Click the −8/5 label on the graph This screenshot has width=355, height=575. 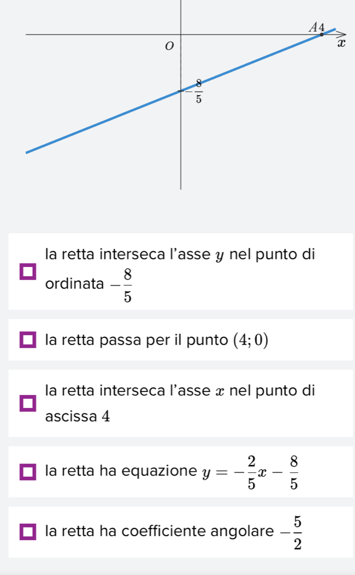[197, 91]
